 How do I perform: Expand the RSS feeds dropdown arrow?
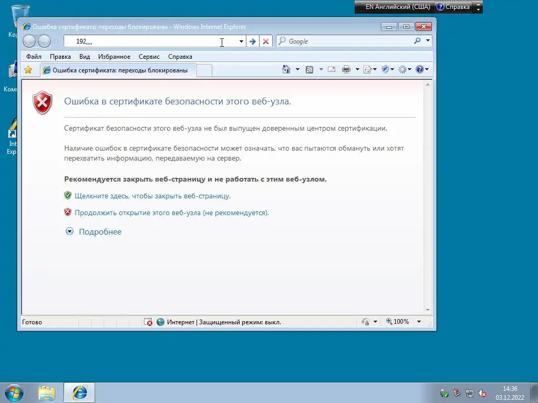pos(321,69)
